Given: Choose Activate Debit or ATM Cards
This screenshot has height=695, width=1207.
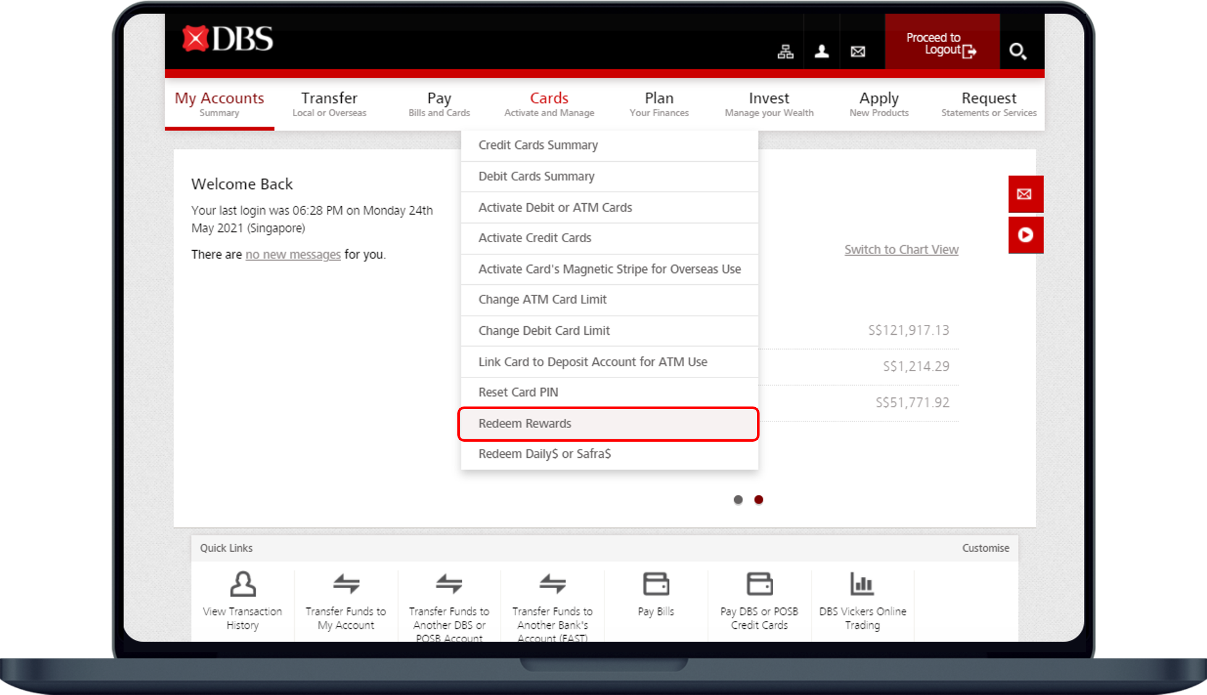Looking at the screenshot, I should tap(609, 208).
